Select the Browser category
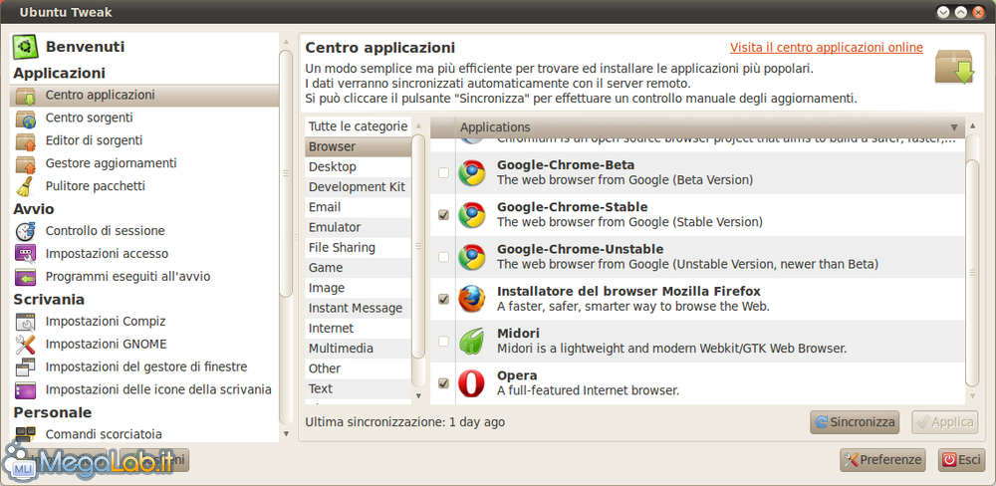 pyautogui.click(x=358, y=146)
